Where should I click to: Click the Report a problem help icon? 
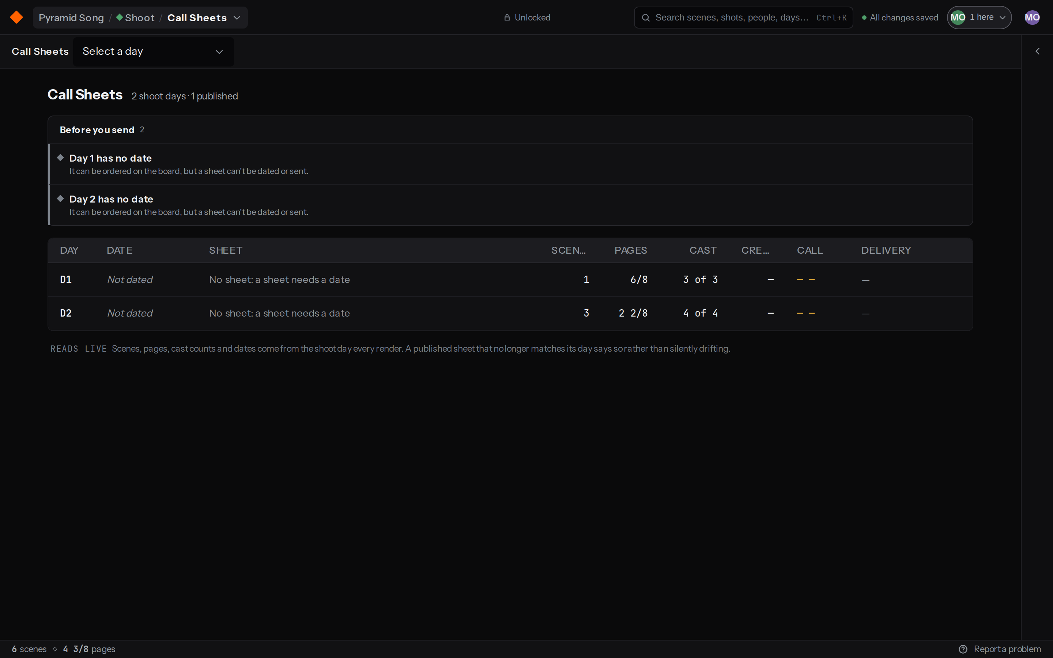(963, 649)
